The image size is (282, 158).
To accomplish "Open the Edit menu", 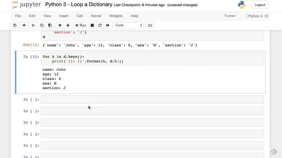I will pyautogui.click(x=32, y=16).
